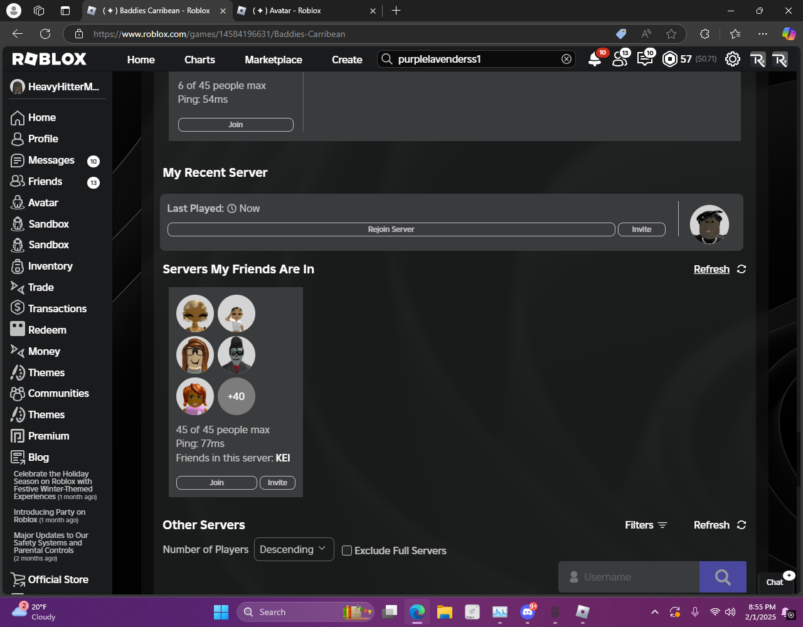Screen dimensions: 803x627
Task: Open Home in the left sidebar
Action: tap(34, 118)
